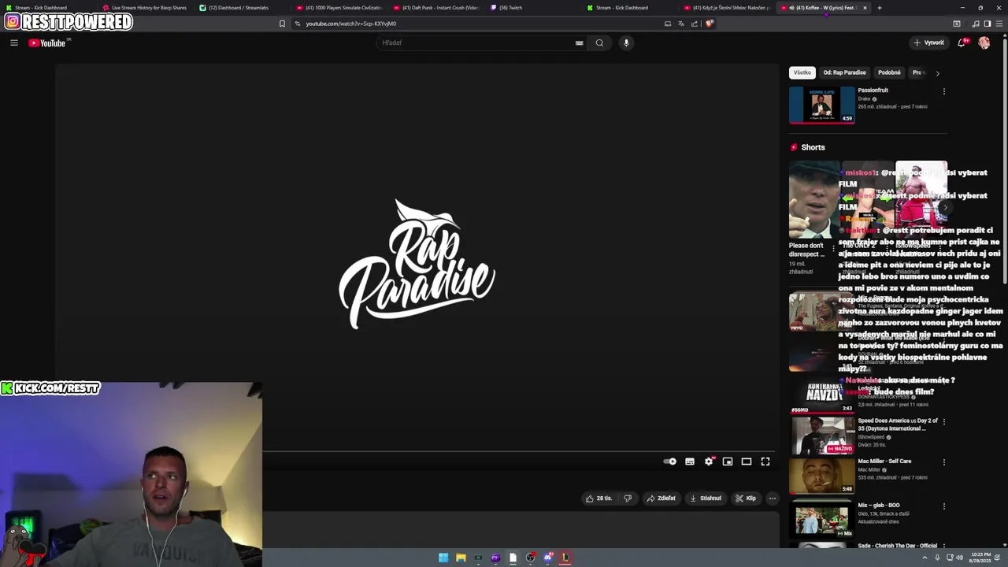This screenshot has width=1008, height=567.
Task: Go to the YouTube home logo
Action: pyautogui.click(x=47, y=43)
